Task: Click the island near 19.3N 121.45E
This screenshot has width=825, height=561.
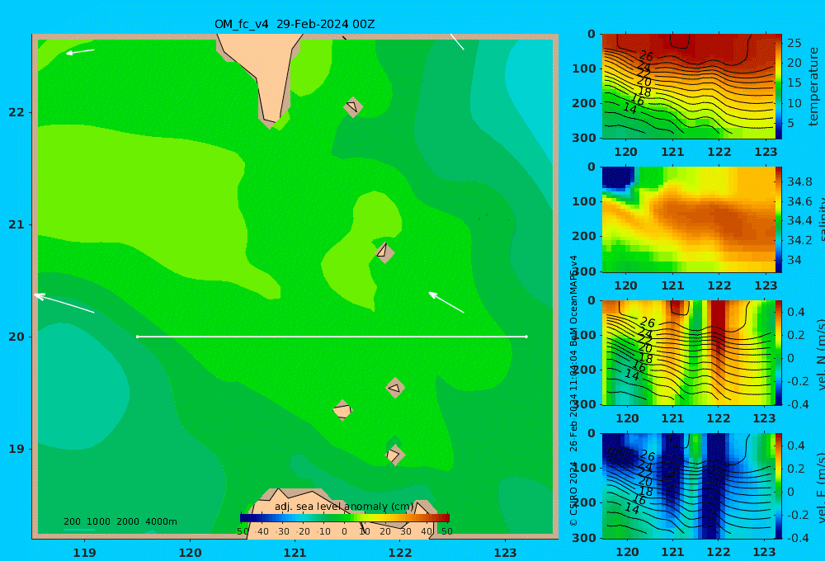Action: pyautogui.click(x=342, y=410)
